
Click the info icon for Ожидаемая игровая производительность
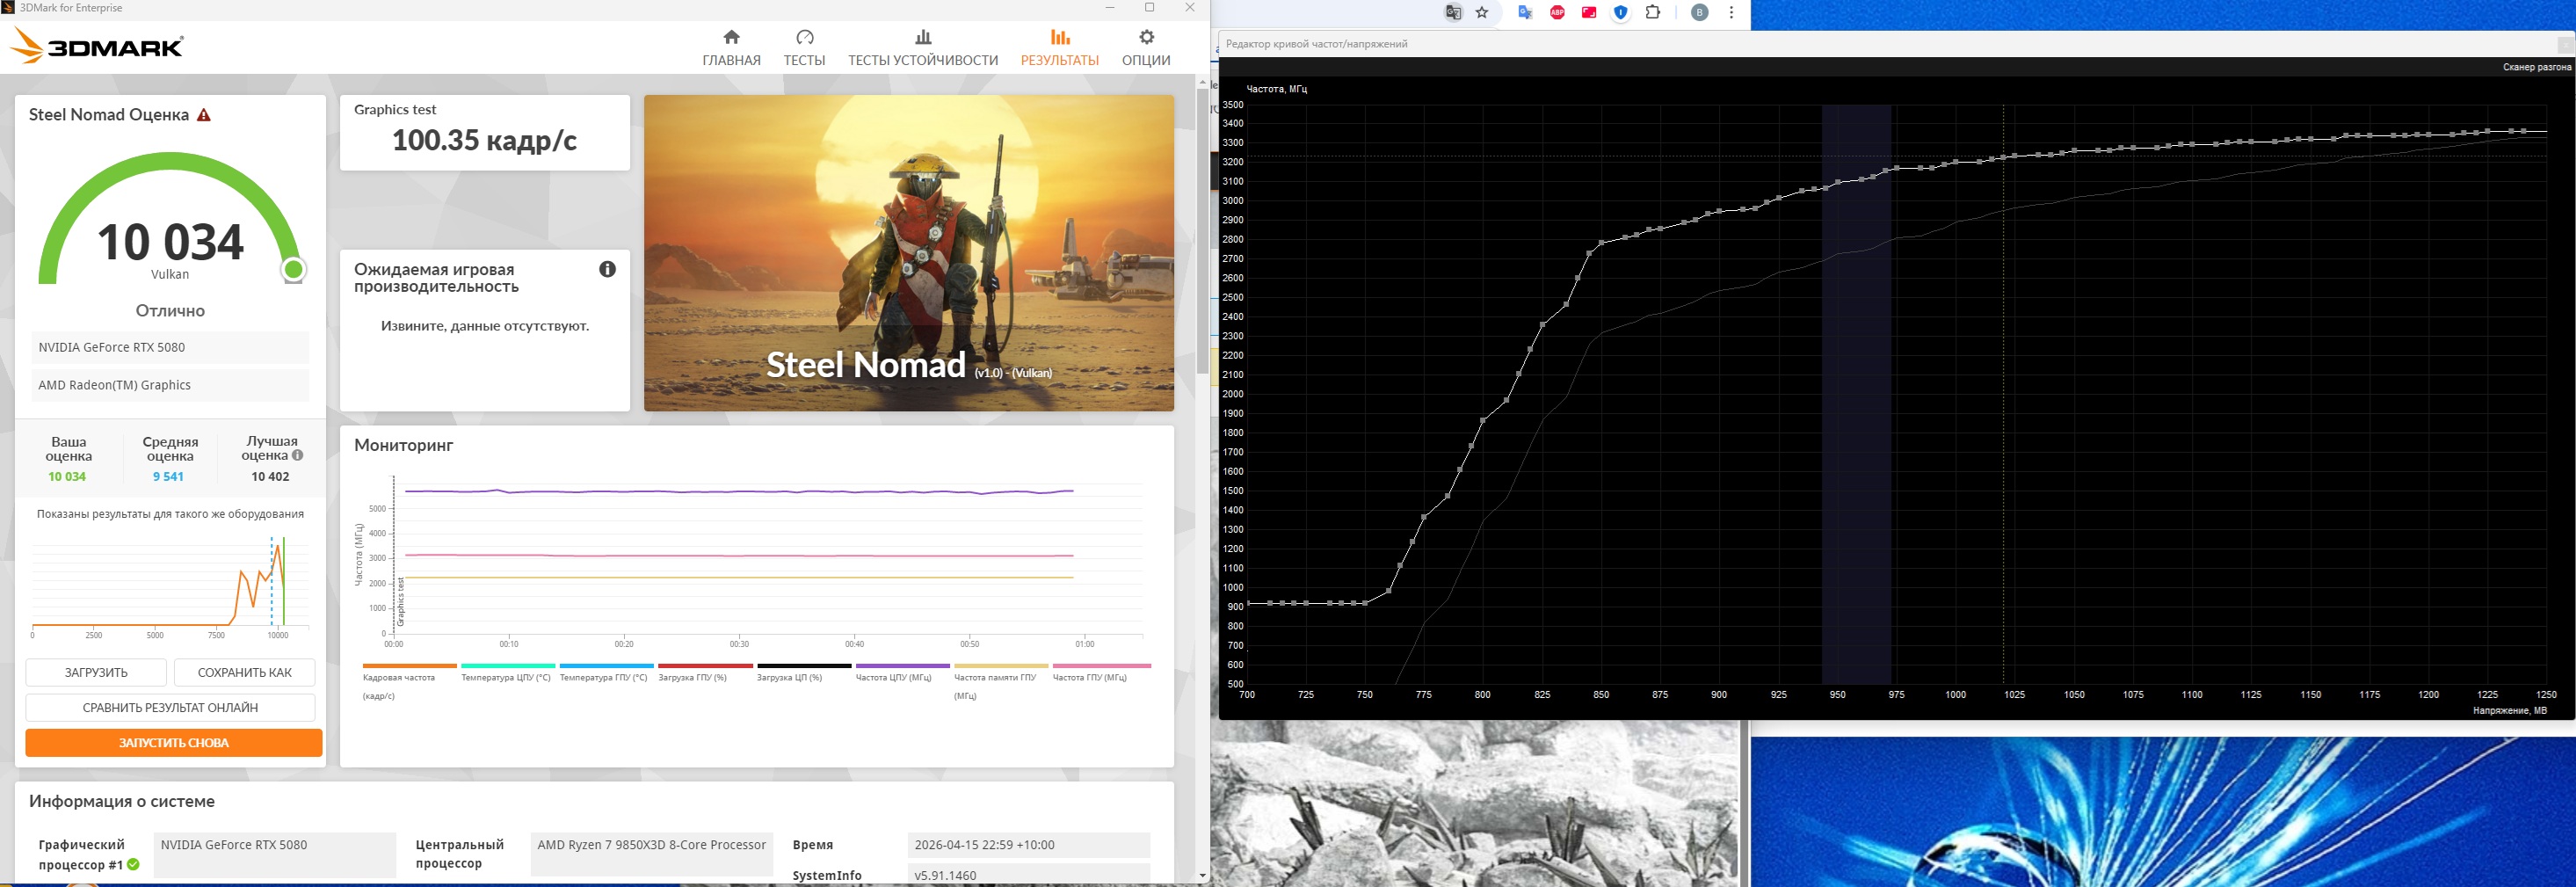[x=607, y=269]
